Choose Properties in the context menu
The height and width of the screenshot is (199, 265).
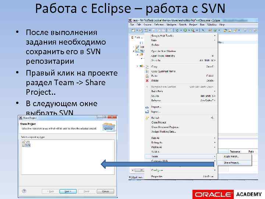pos(181,177)
